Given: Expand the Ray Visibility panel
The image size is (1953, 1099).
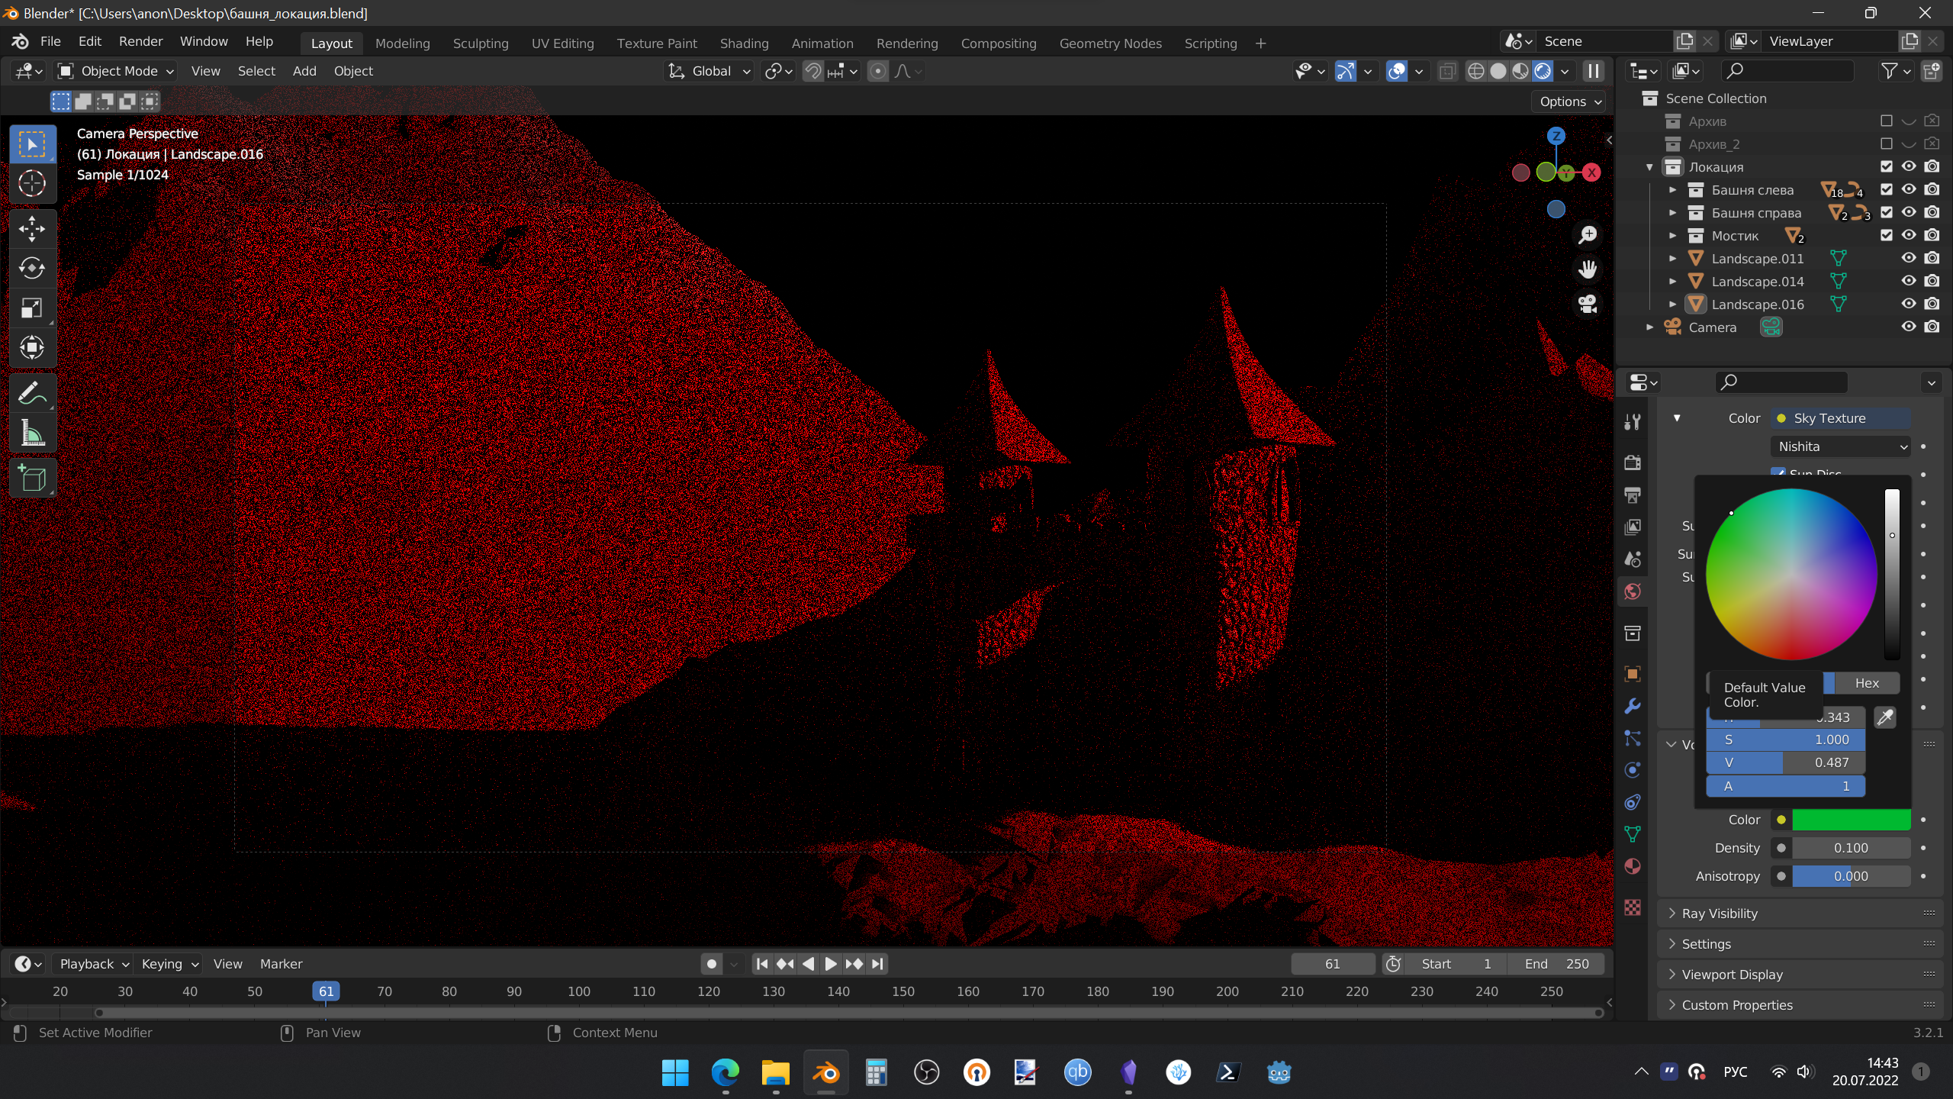Looking at the screenshot, I should [x=1720, y=914].
